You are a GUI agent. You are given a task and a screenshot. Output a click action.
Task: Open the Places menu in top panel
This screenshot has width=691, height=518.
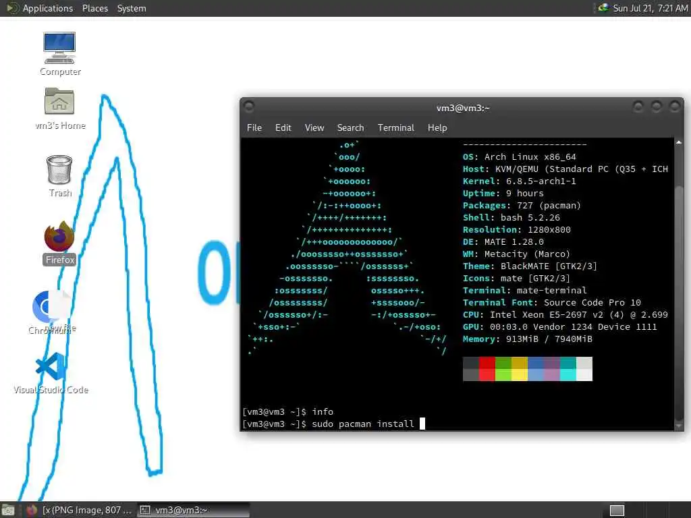point(94,8)
